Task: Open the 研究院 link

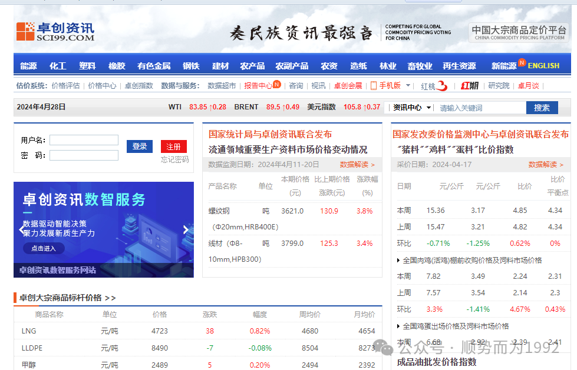Action: click(x=499, y=86)
